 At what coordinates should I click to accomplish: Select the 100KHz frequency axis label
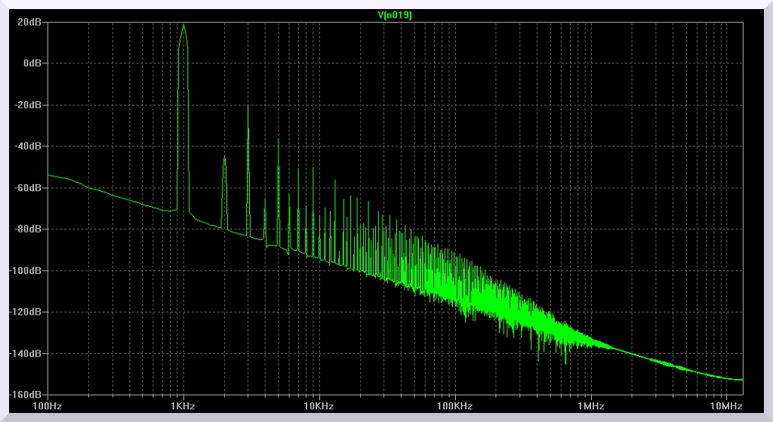454,407
